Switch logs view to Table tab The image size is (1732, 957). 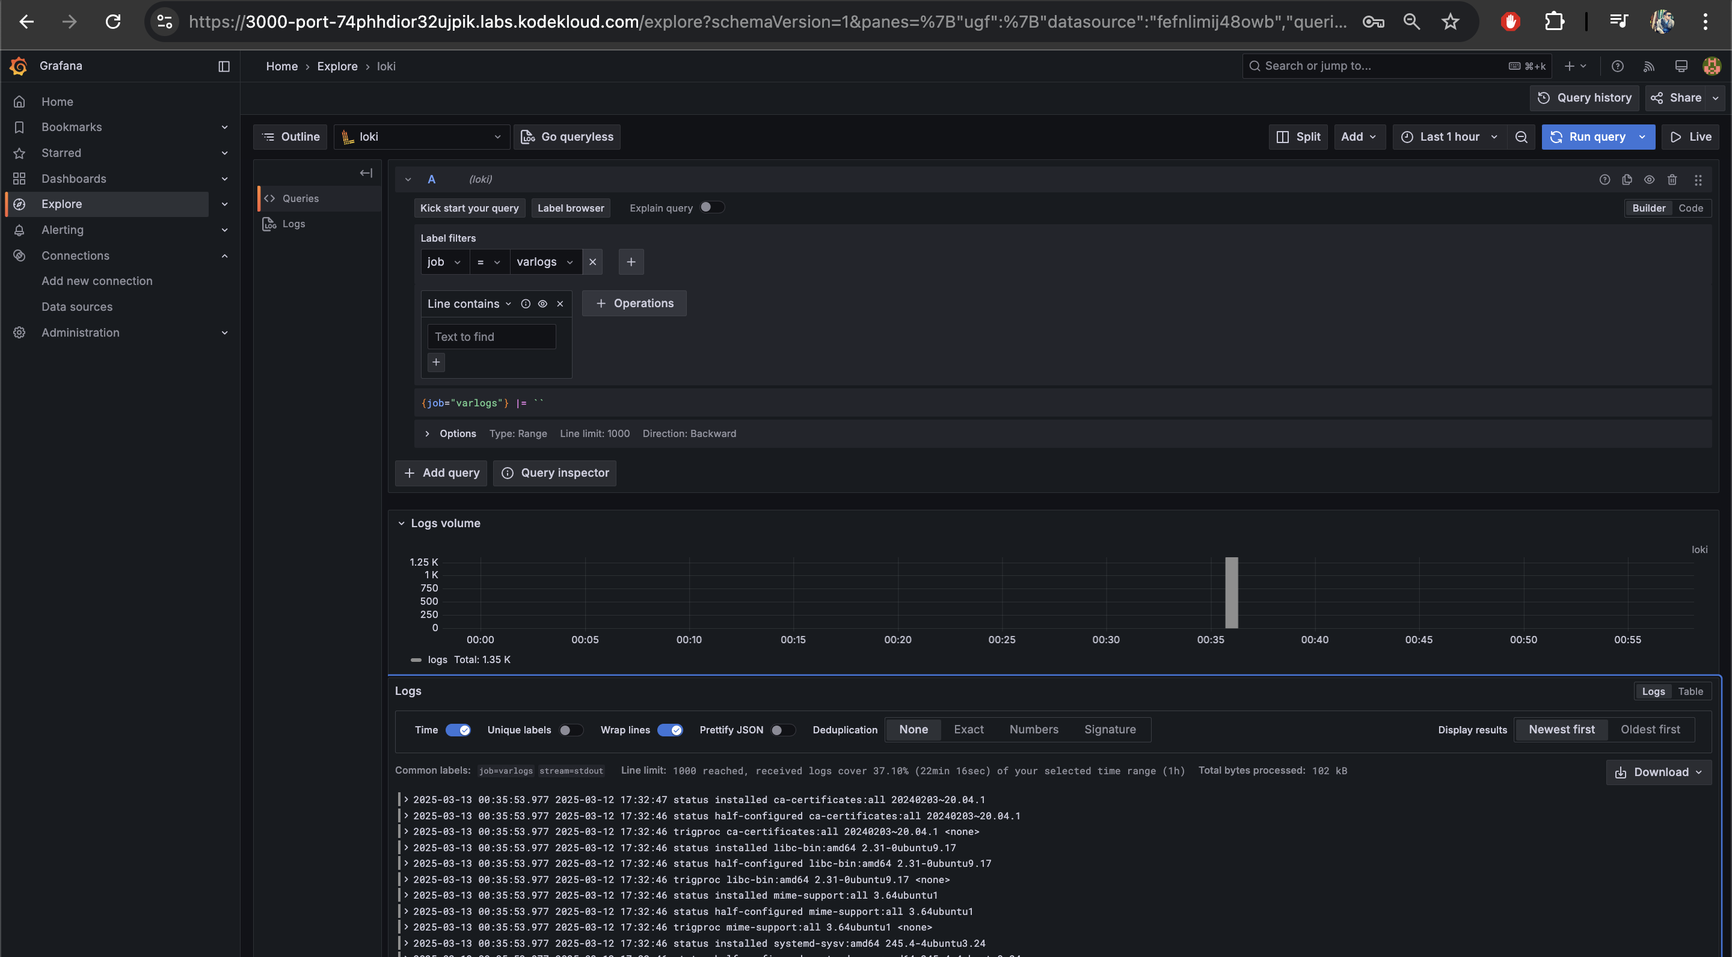point(1691,691)
